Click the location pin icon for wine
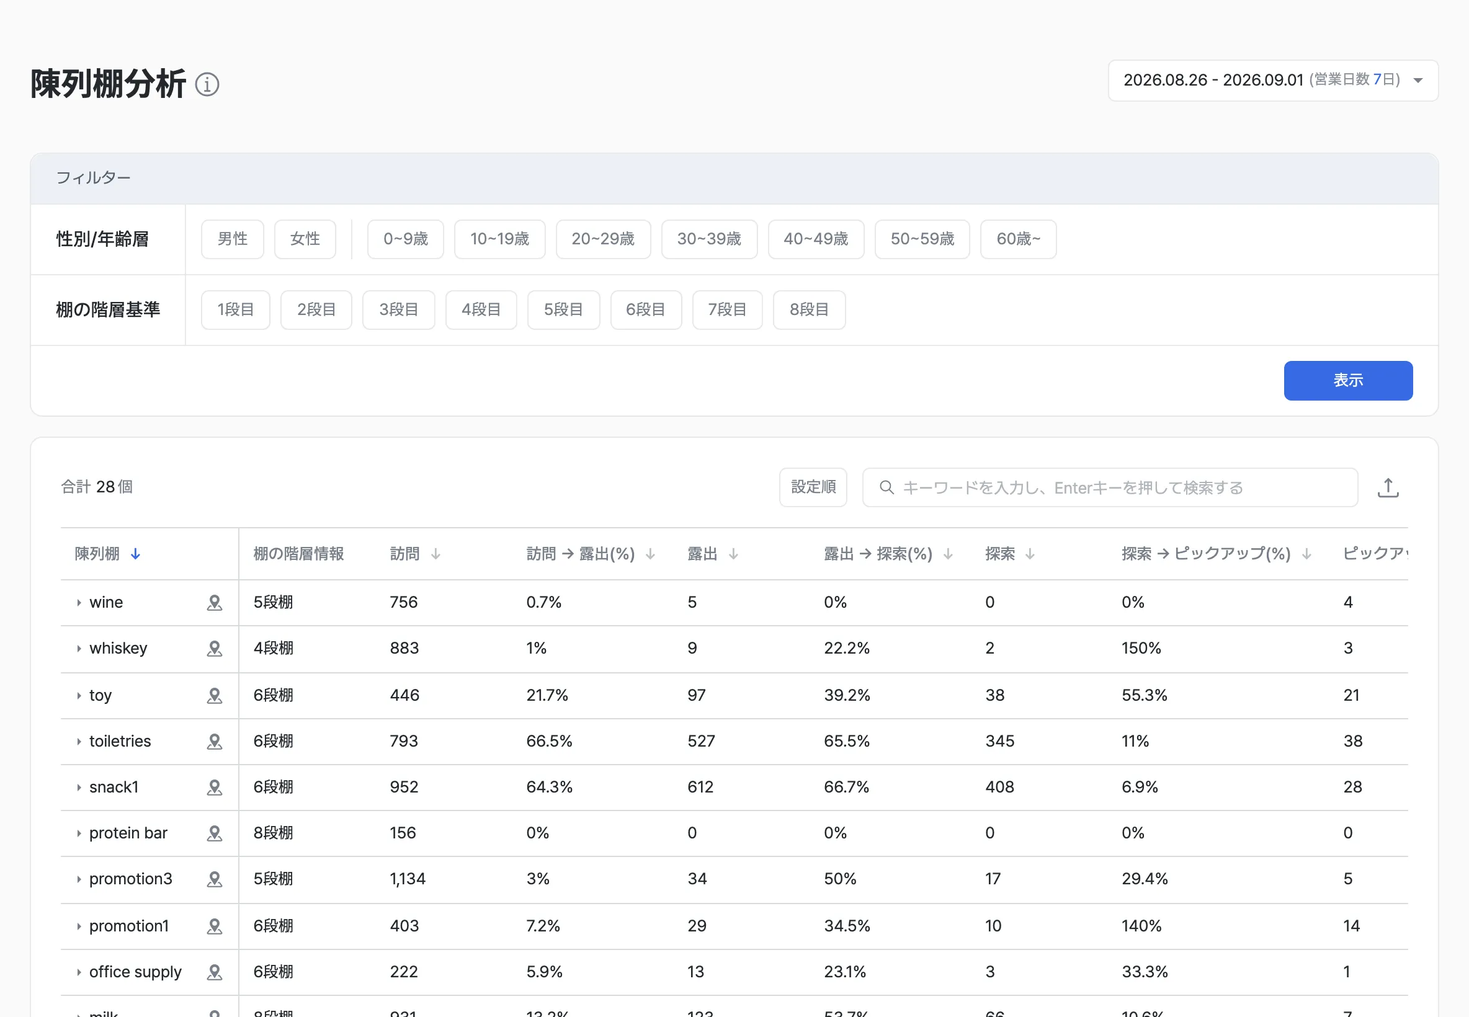Screen dimensions: 1469x1017 215,603
